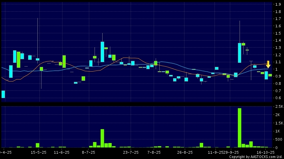
Task: Click the 8-7-25 date label
Action: (x=89, y=152)
